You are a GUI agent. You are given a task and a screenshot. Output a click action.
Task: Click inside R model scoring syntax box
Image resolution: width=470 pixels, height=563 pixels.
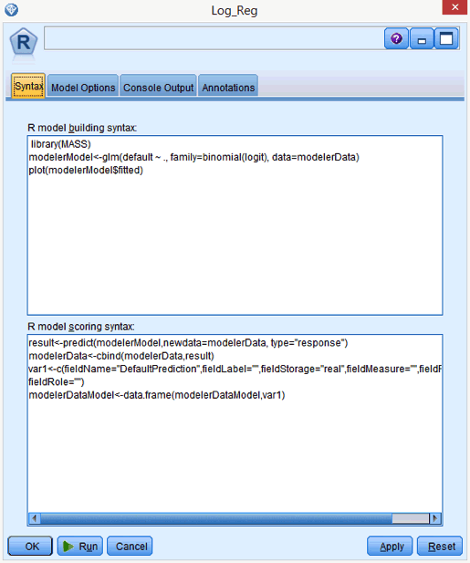point(235,423)
